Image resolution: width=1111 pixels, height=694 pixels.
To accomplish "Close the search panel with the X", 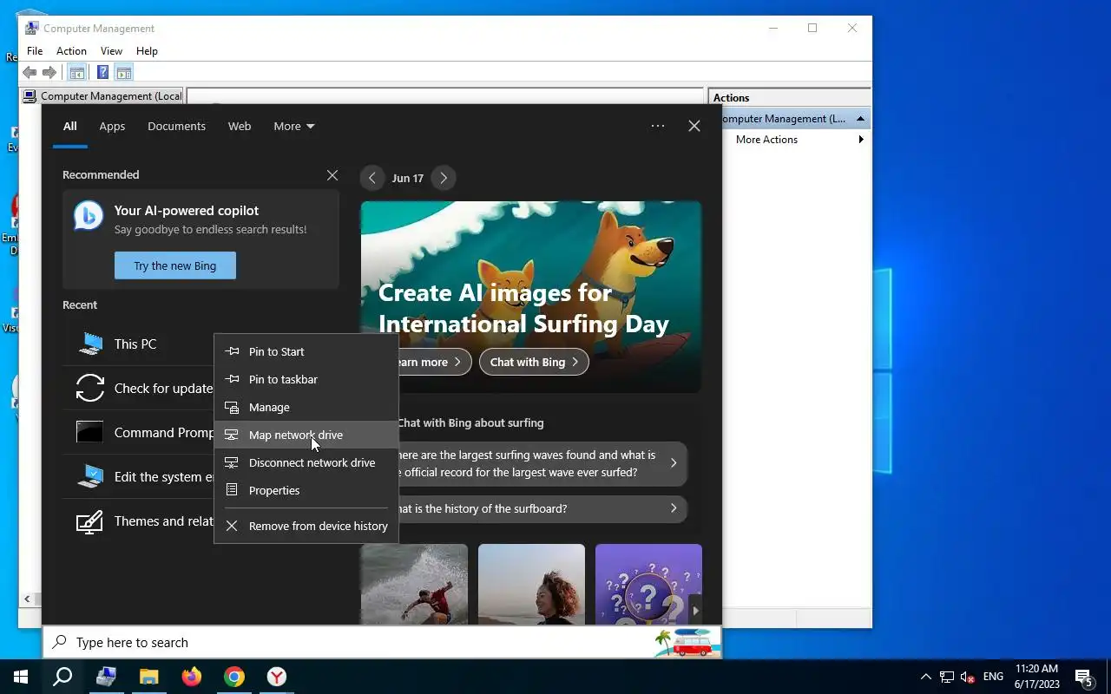I will (694, 126).
